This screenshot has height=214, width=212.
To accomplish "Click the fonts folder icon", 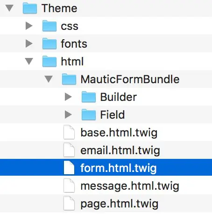I will pos(49,43).
